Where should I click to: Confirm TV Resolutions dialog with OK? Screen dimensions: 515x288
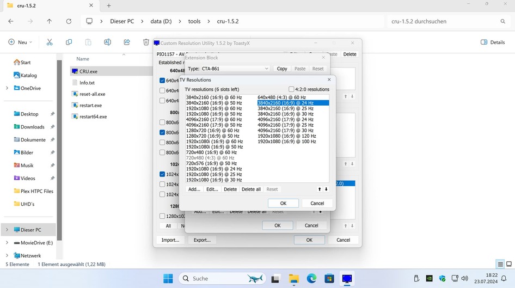[x=283, y=203]
